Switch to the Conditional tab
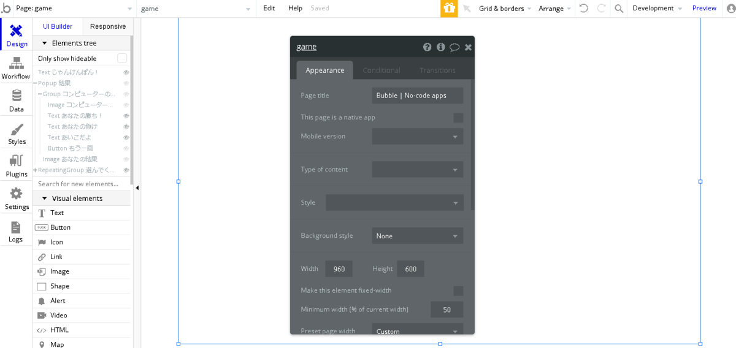This screenshot has height=348, width=736. pos(381,70)
